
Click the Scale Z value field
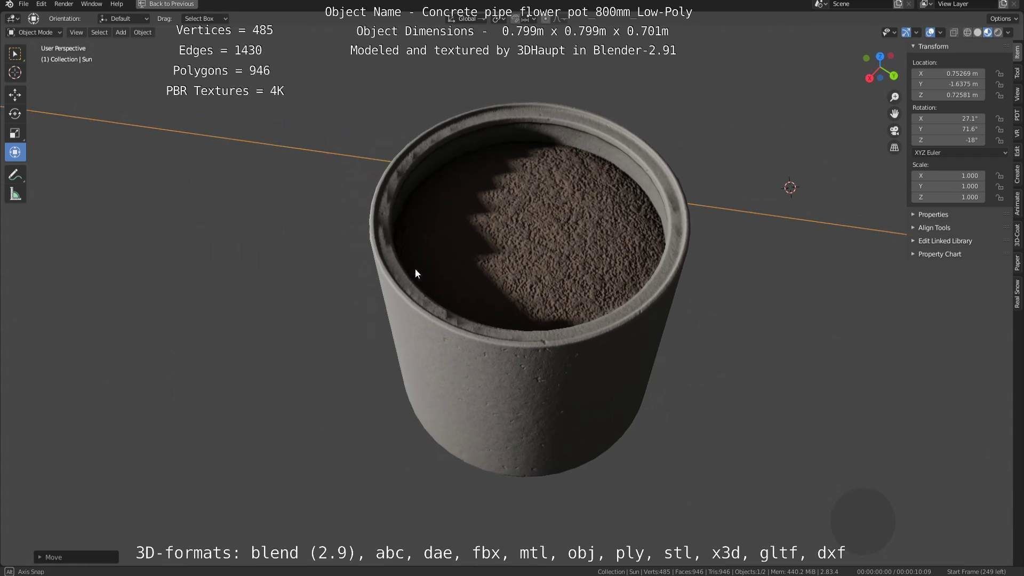(948, 197)
